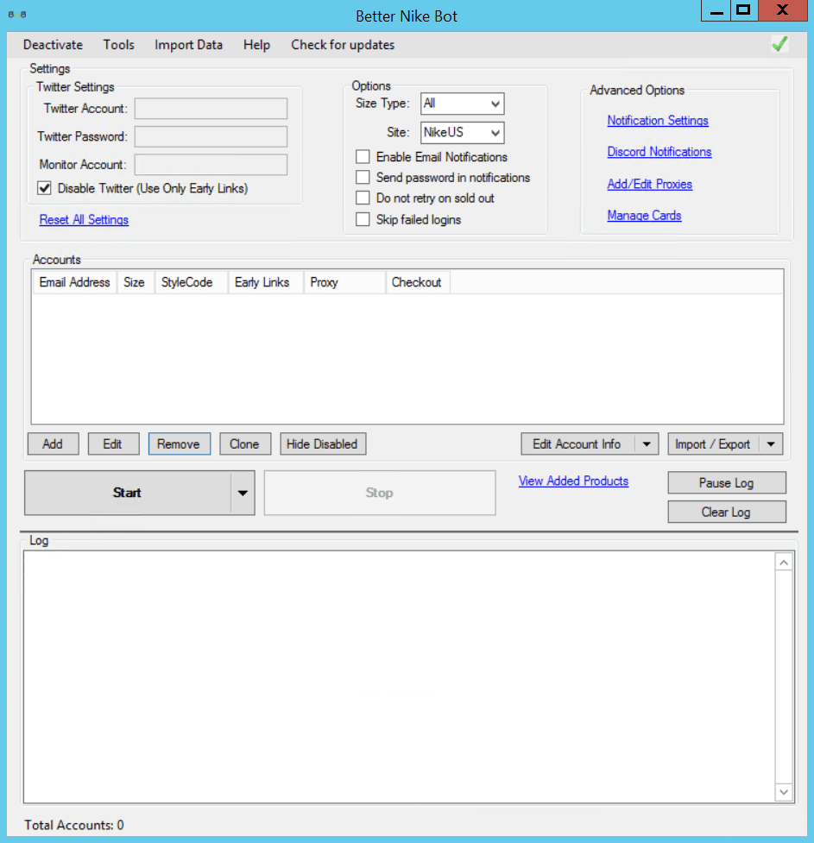Click inside the Log text area
This screenshot has width=814, height=843.
click(x=399, y=676)
